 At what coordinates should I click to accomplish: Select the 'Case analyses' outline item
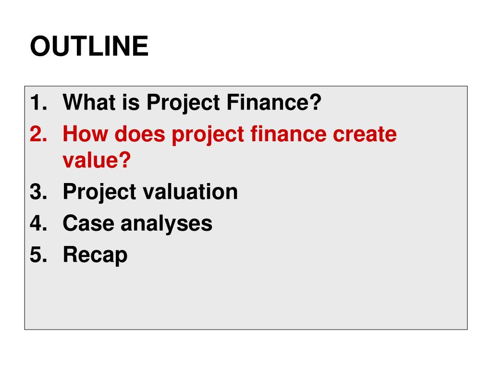137,223
